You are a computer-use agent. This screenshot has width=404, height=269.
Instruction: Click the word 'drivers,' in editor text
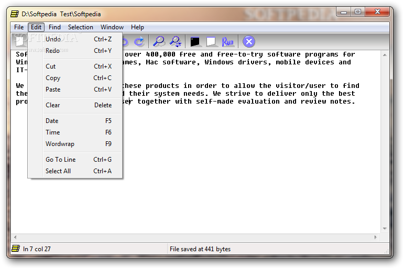[x=255, y=62]
